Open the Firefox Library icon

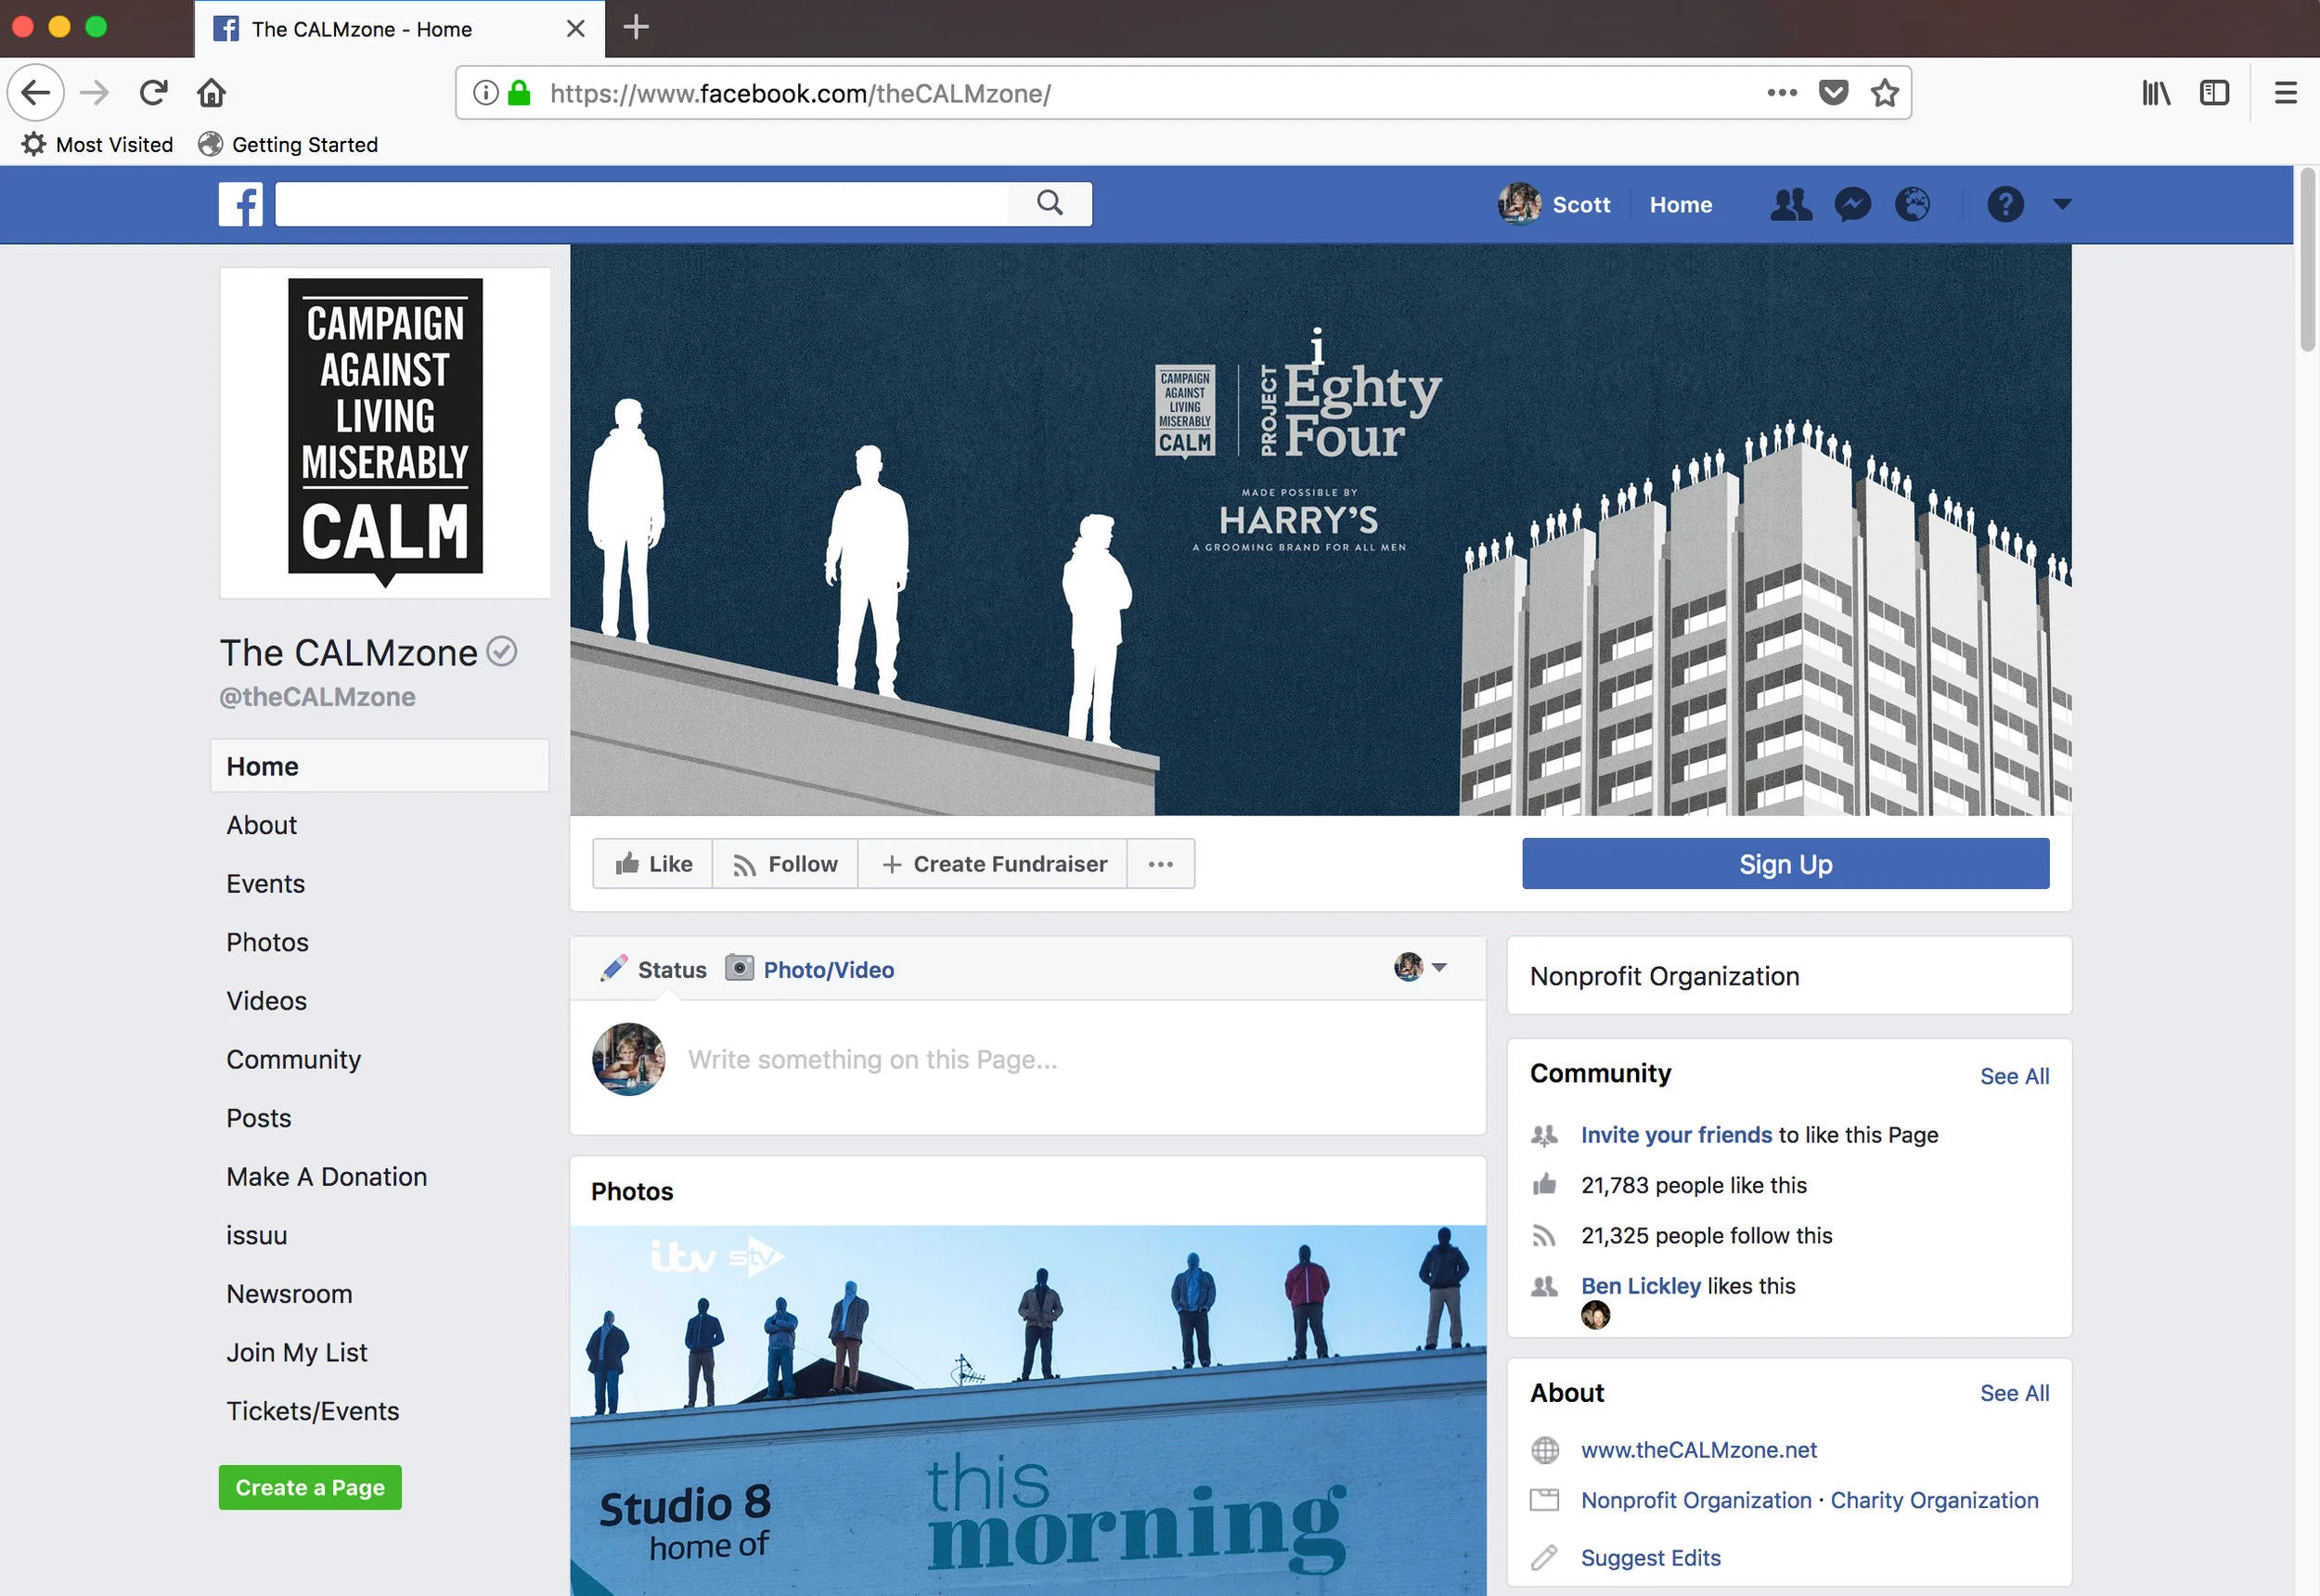[x=2155, y=93]
